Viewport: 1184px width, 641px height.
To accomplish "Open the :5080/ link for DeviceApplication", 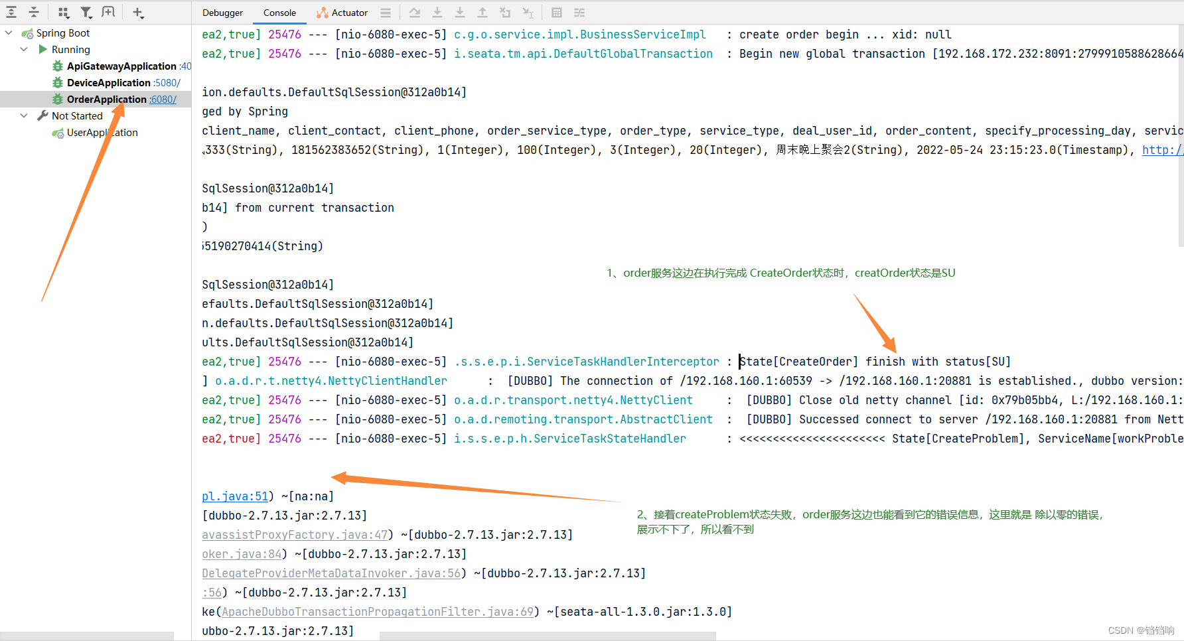I will click(167, 83).
